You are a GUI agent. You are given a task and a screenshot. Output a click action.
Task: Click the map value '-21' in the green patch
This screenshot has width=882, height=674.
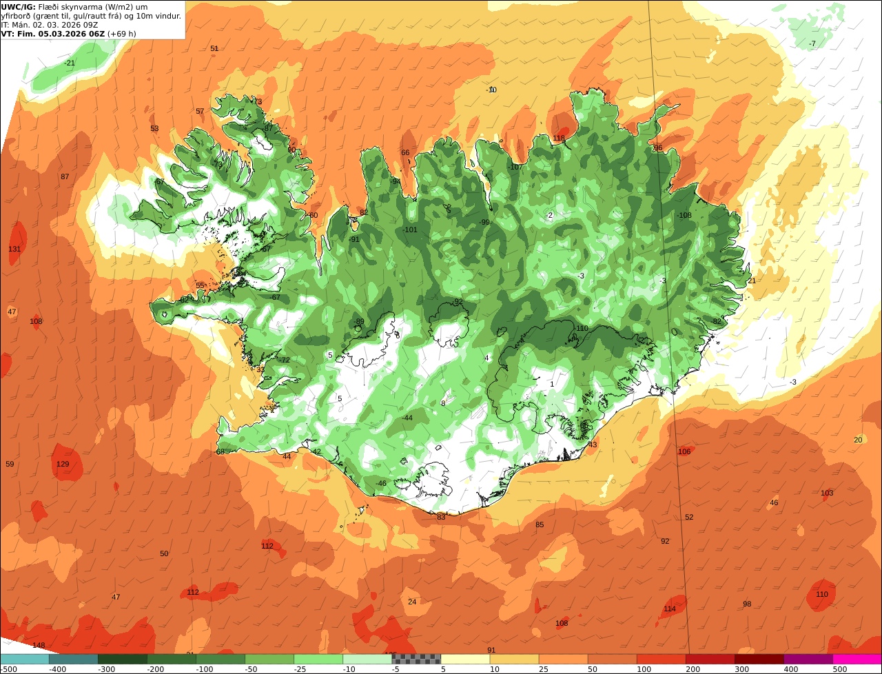pos(70,63)
